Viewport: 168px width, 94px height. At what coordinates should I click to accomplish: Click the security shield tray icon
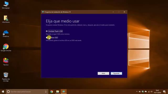(x=143, y=92)
